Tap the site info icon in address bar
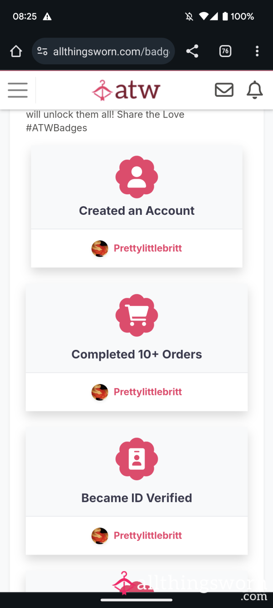Viewport: 273px width, 608px height. tap(42, 52)
